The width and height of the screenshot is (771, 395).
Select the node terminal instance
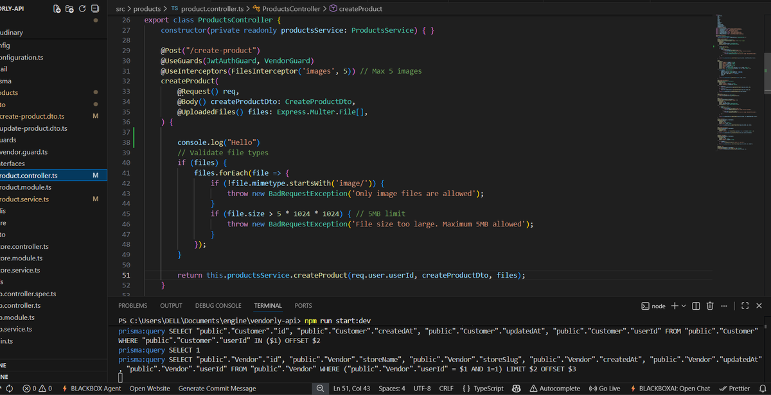[653, 306]
